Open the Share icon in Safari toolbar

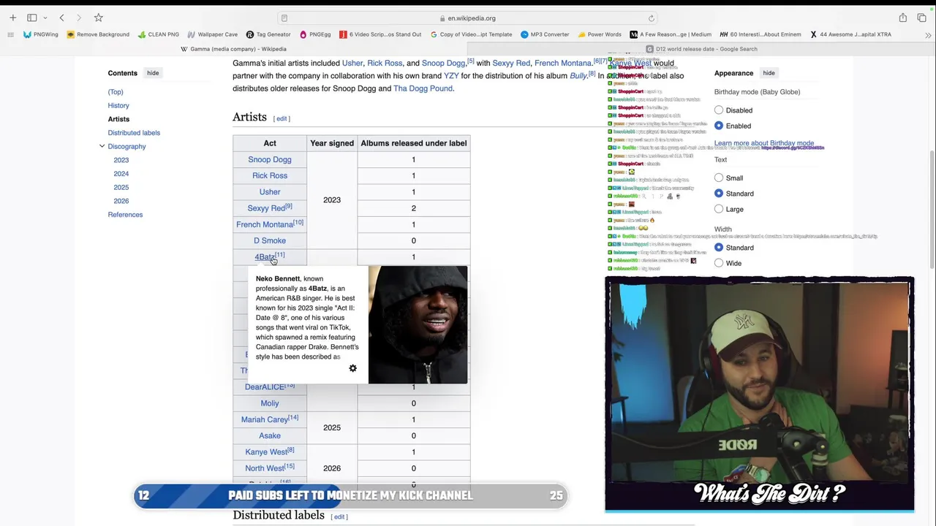[903, 18]
